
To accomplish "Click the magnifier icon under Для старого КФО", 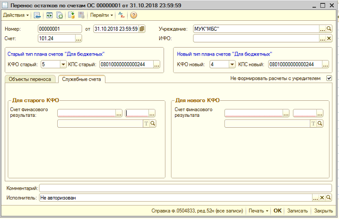I will click(x=153, y=123).
